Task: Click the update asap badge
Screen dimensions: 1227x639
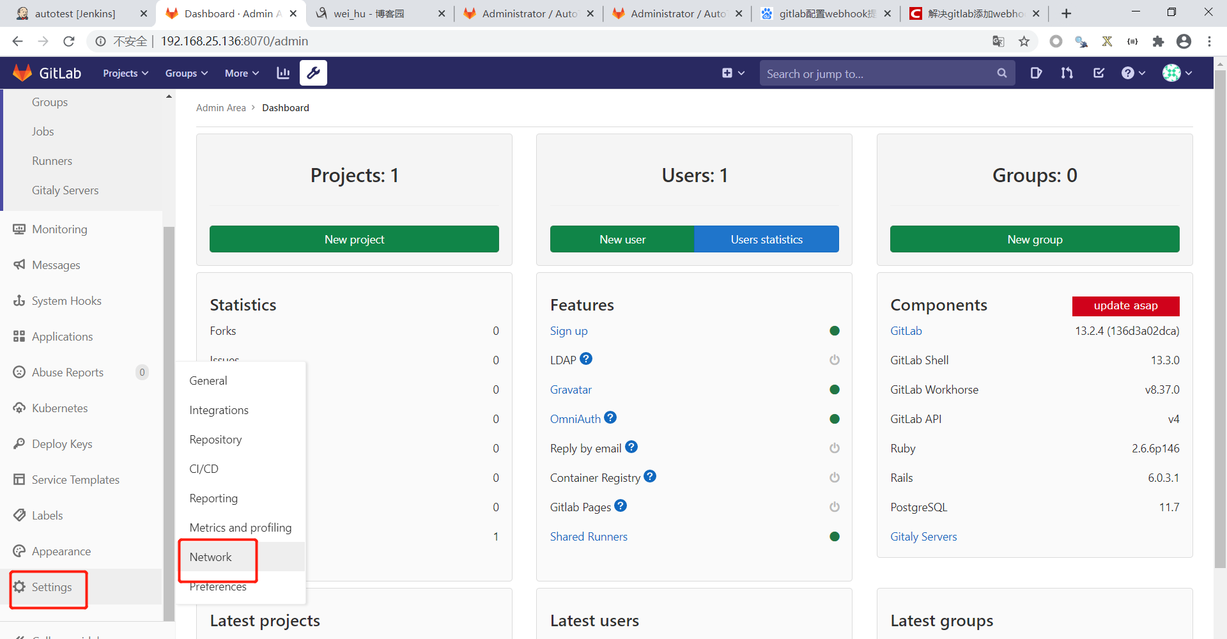Action: [1126, 305]
